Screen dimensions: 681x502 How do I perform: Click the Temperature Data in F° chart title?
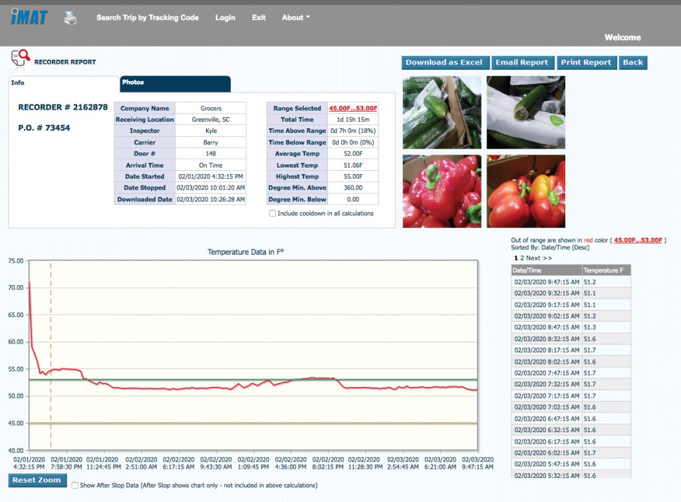pos(246,252)
